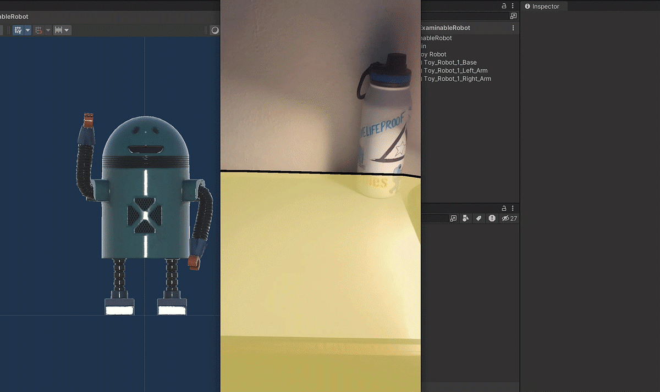Click the gizmos icon in the view toolbar
The width and height of the screenshot is (660, 392).
coord(465,218)
